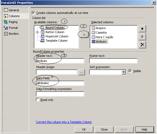Remove selected column with X button

[142, 45]
